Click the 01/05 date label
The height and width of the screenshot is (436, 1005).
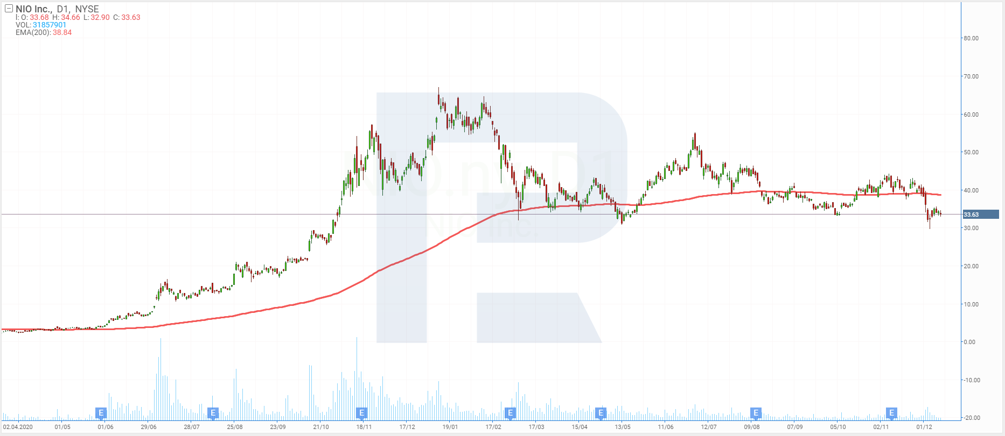coord(62,427)
